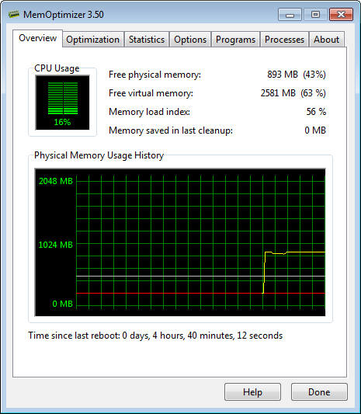The width and height of the screenshot is (361, 414).
Task: Switch to the Optimization tab
Action: coord(92,40)
